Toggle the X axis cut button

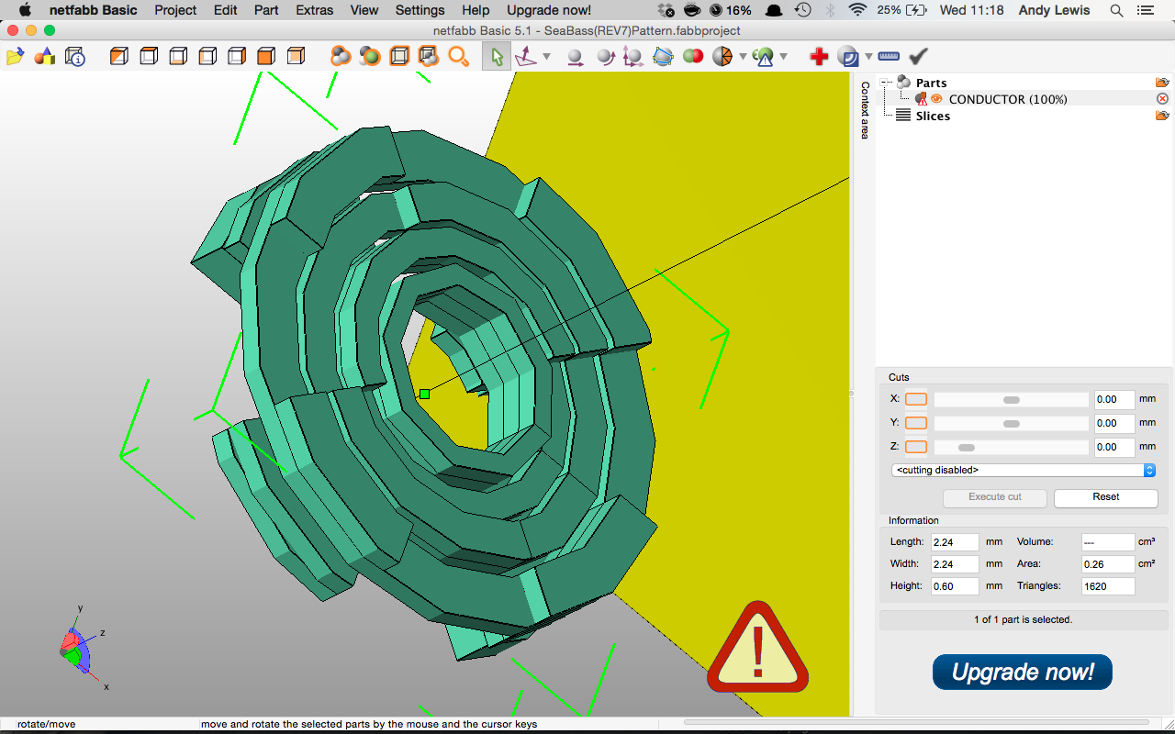915,399
